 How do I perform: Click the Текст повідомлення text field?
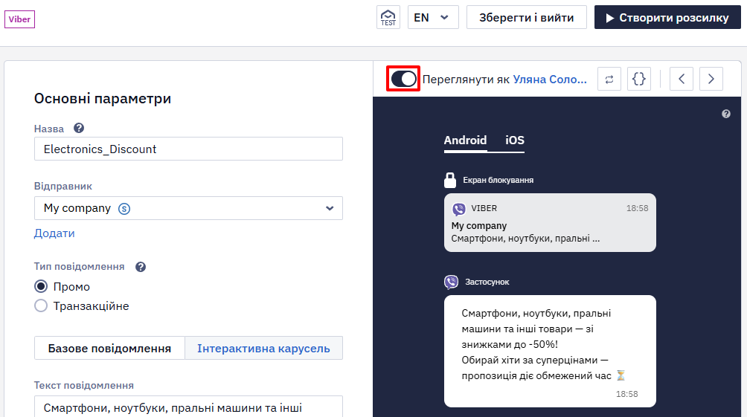(188, 407)
